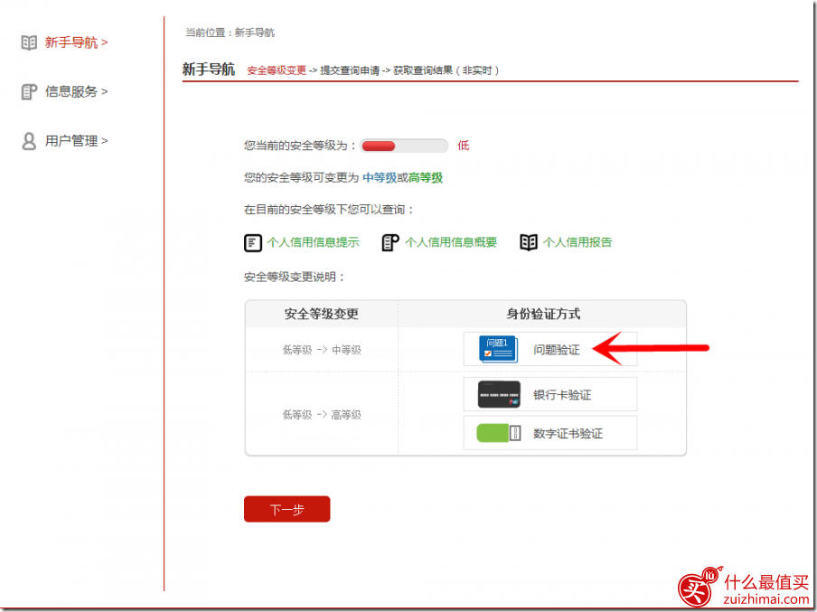Click the document icon beside 信息服务
817x612 pixels.
29,91
